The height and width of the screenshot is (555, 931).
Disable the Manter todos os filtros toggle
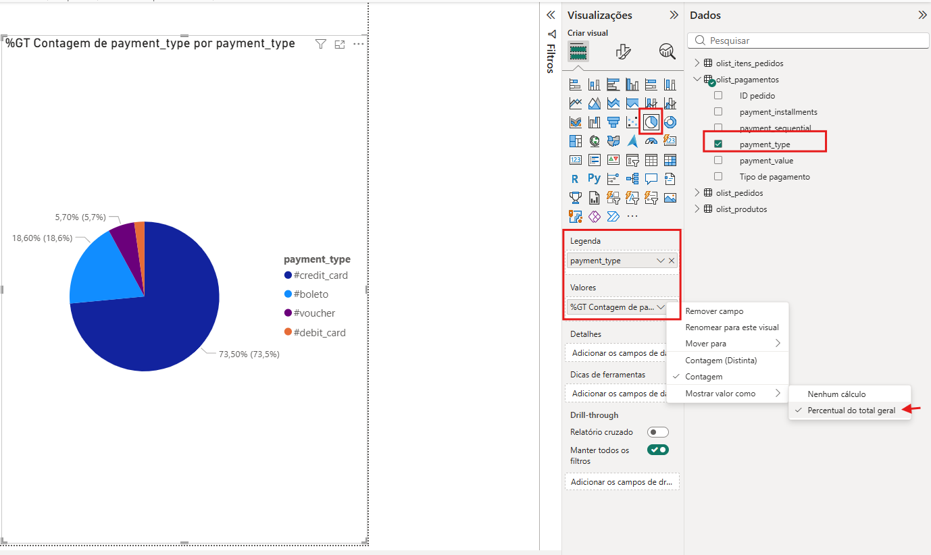(657, 449)
